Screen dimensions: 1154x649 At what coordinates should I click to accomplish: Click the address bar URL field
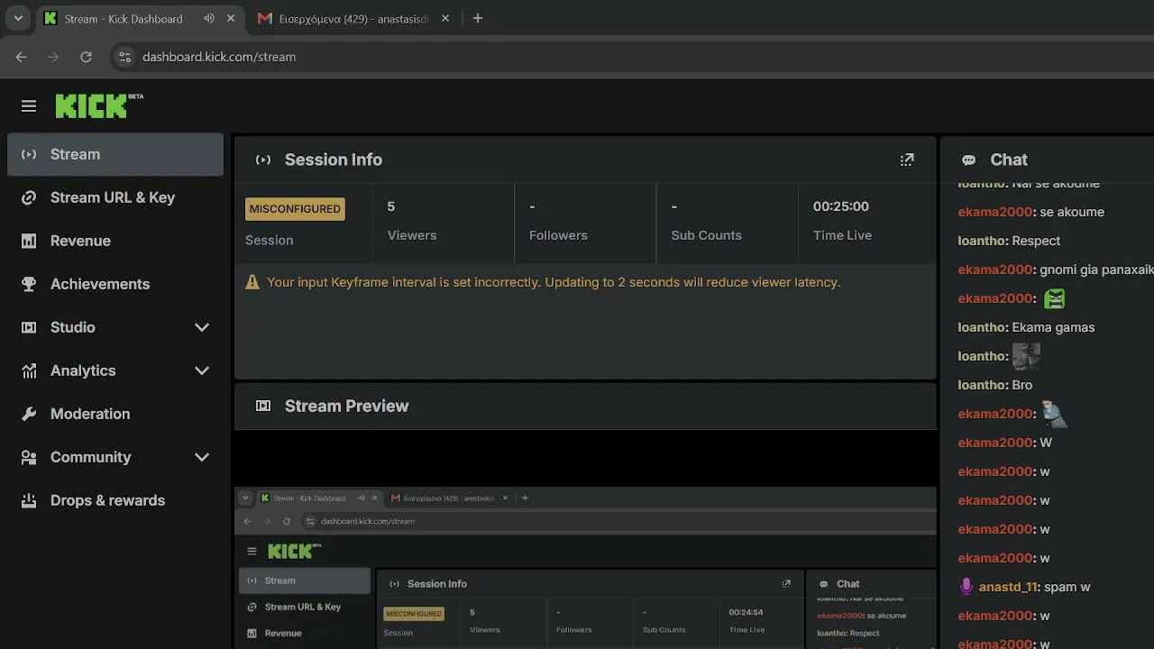pyautogui.click(x=631, y=57)
